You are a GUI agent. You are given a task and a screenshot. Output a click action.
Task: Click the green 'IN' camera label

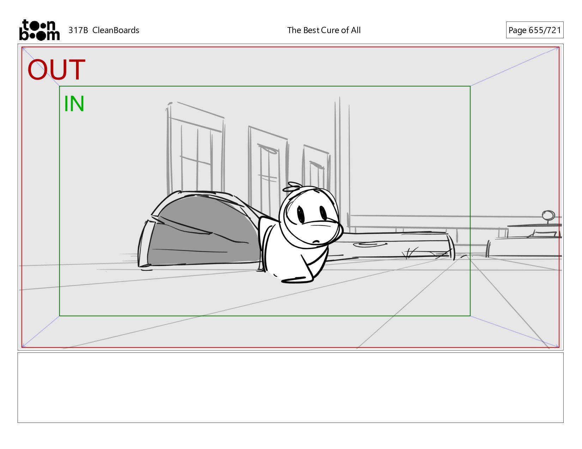pos(74,104)
